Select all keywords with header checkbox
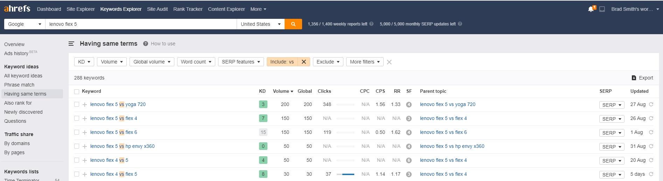Image resolution: width=663 pixels, height=181 pixels. click(77, 91)
